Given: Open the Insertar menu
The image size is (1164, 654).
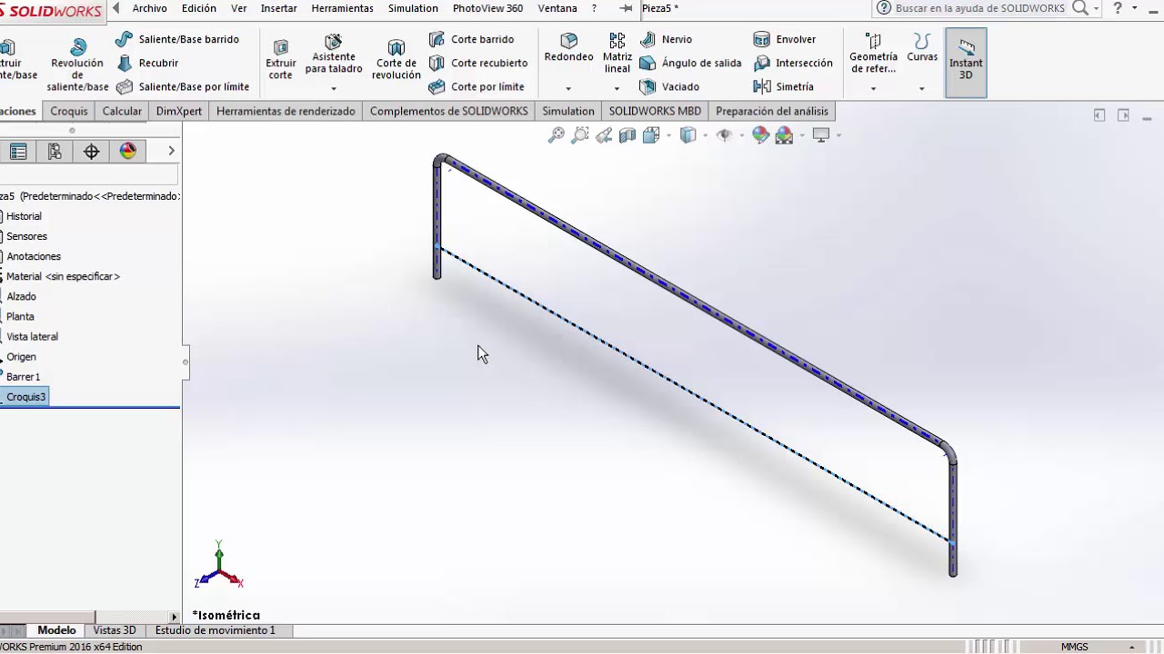Looking at the screenshot, I should click(x=278, y=8).
